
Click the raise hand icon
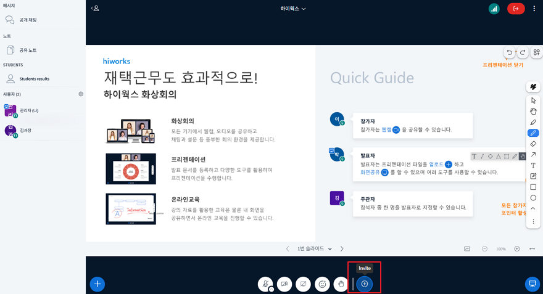pos(341,284)
